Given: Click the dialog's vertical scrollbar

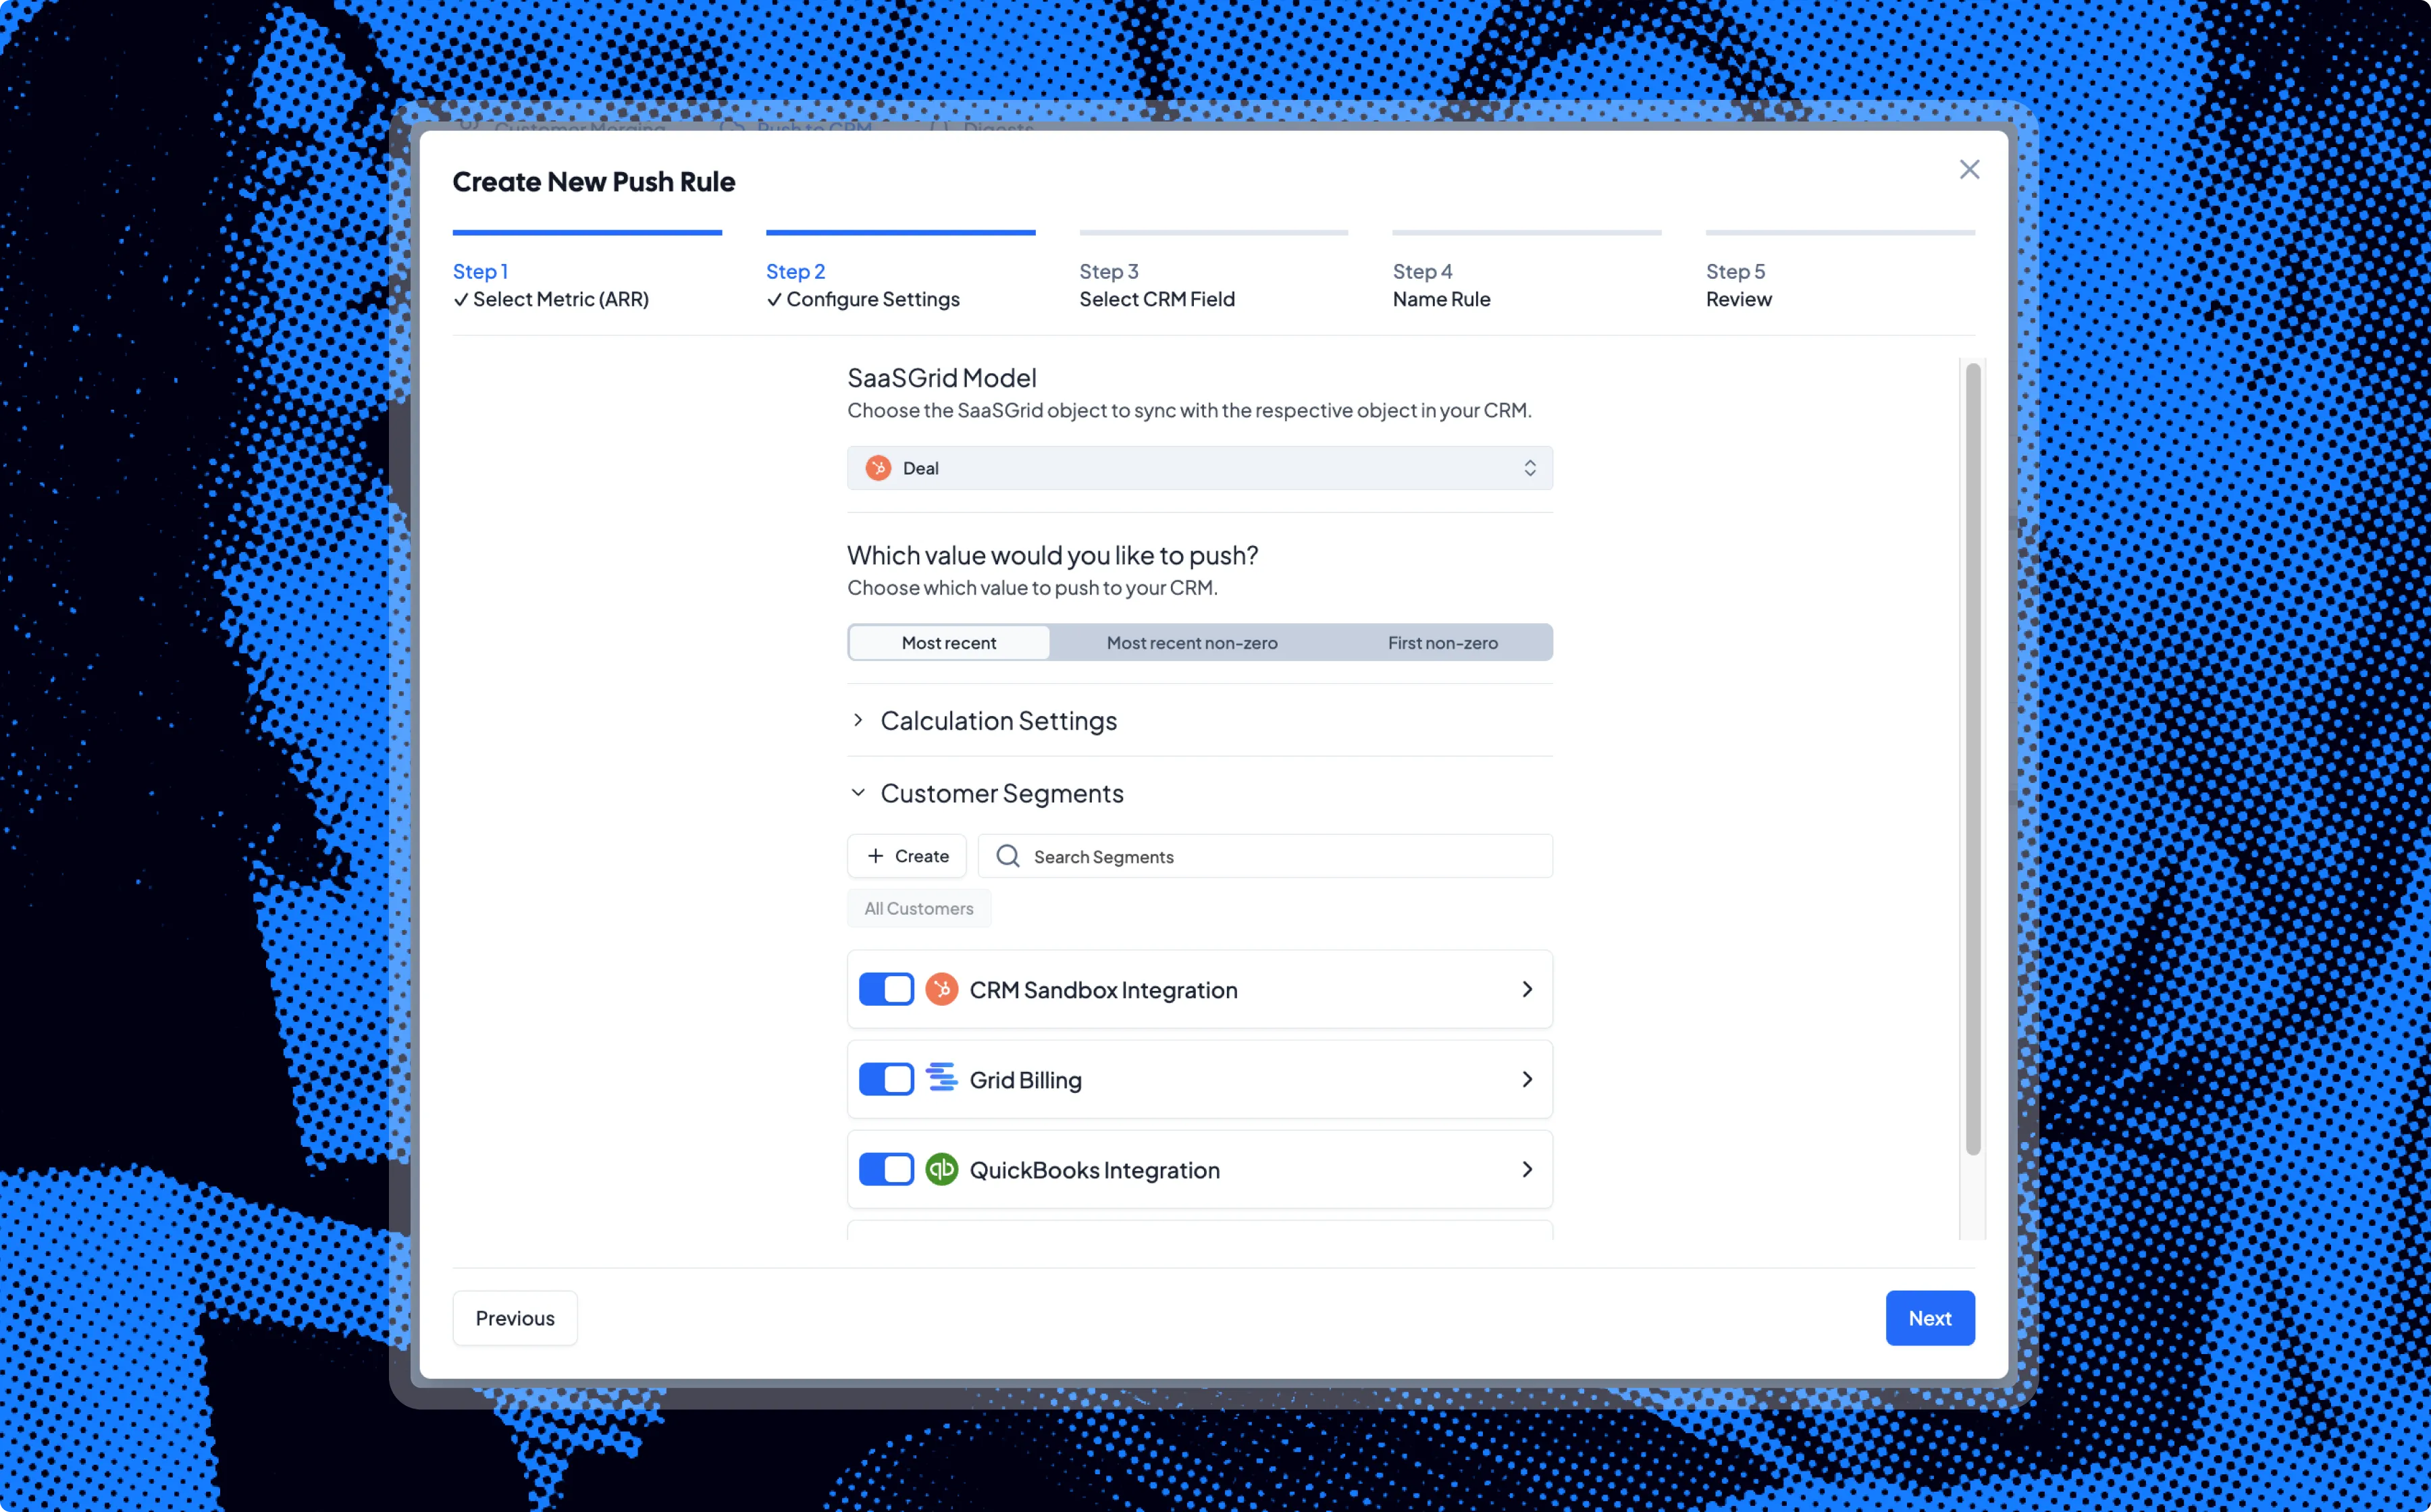Looking at the screenshot, I should click(1972, 760).
